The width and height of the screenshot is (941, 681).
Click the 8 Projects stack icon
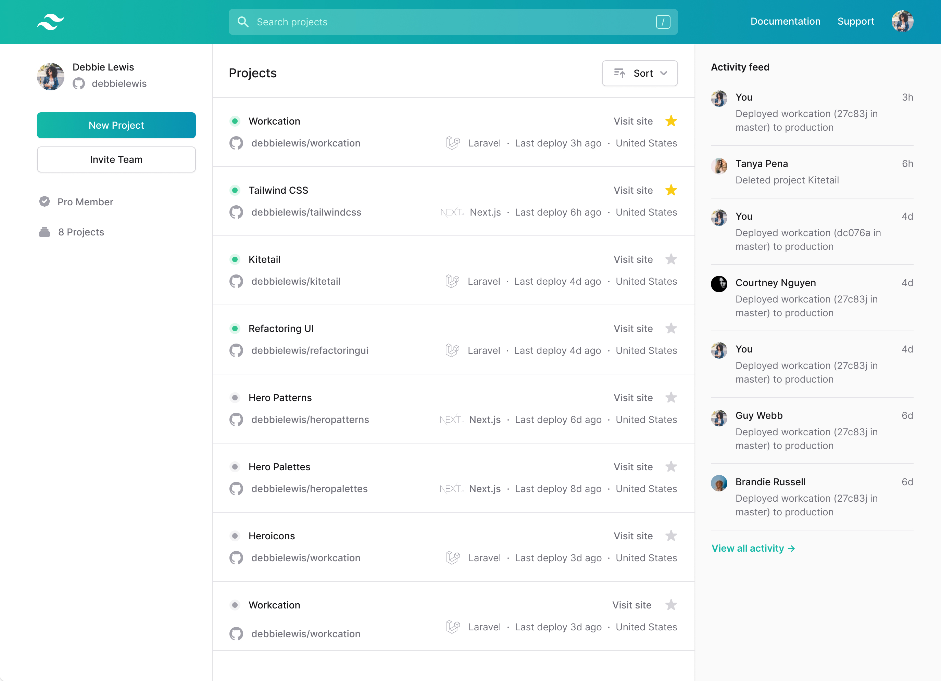click(45, 232)
